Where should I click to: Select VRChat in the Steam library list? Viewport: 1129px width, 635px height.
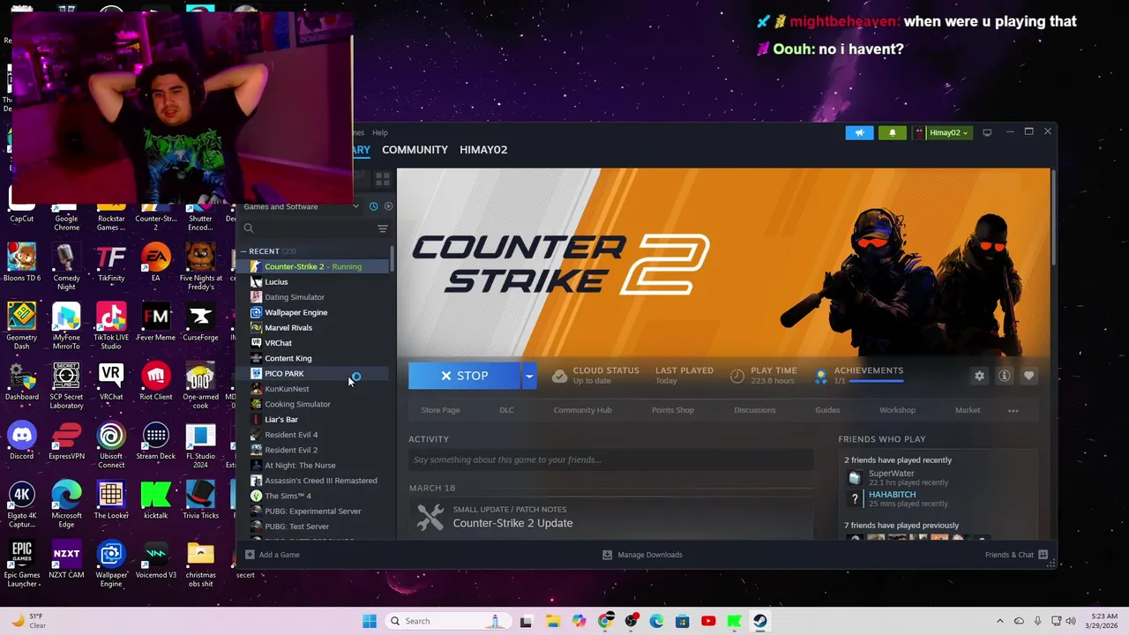click(313, 343)
